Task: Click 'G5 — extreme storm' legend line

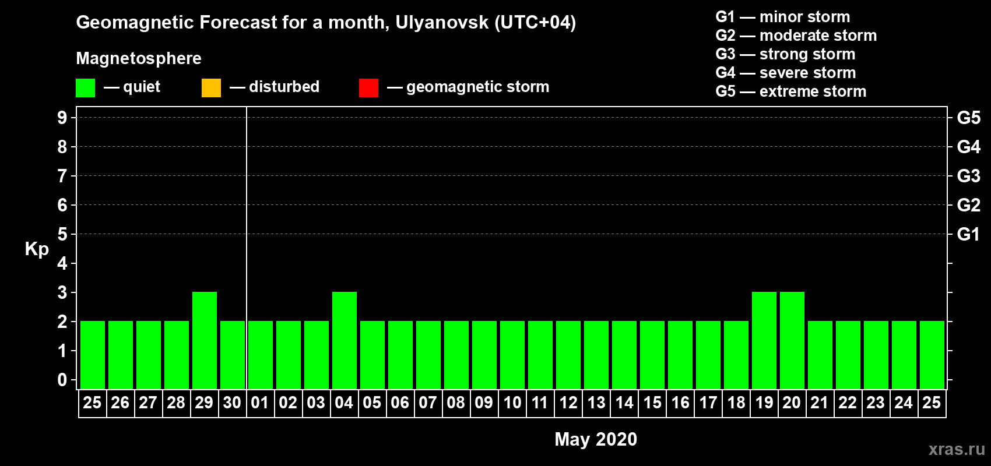Action: 790,91
